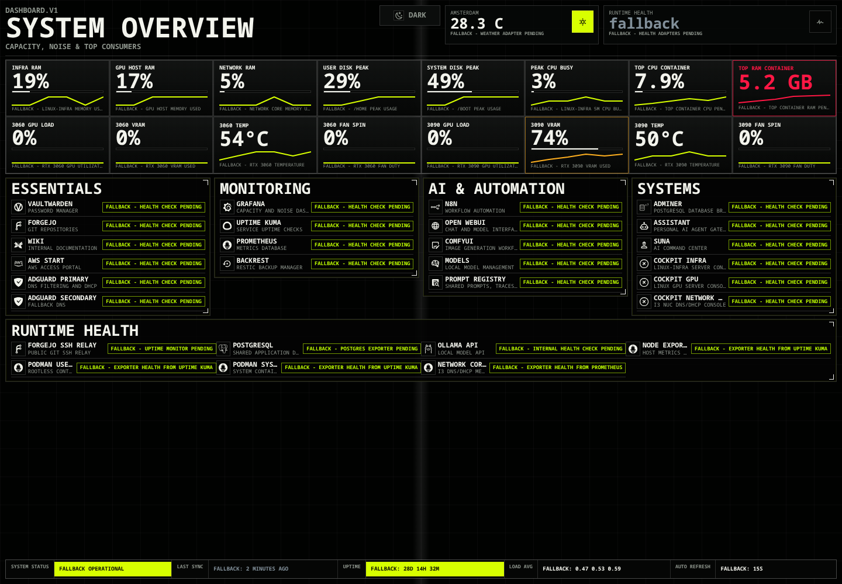This screenshot has width=842, height=584.
Task: Open the Assistant robot icon
Action: [644, 225]
